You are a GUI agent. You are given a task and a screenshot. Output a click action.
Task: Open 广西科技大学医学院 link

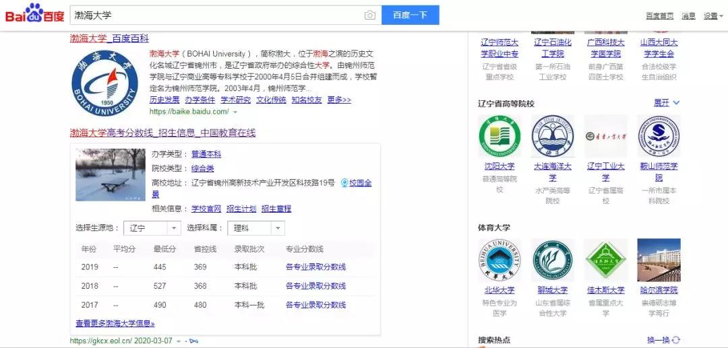coord(605,48)
